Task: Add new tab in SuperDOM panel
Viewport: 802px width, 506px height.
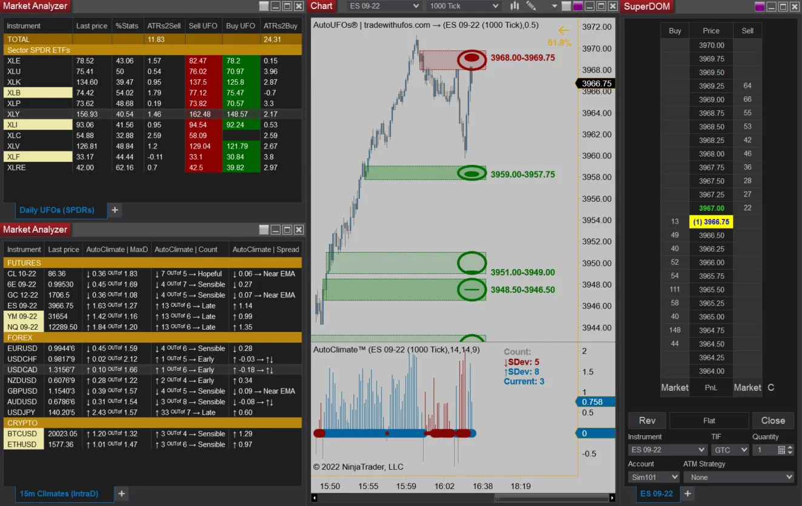Action: (x=687, y=494)
